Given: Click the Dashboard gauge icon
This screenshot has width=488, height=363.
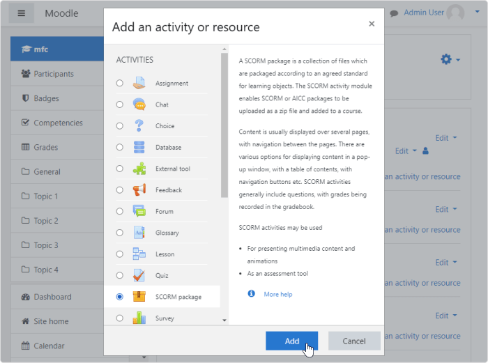Looking at the screenshot, I should [26, 297].
